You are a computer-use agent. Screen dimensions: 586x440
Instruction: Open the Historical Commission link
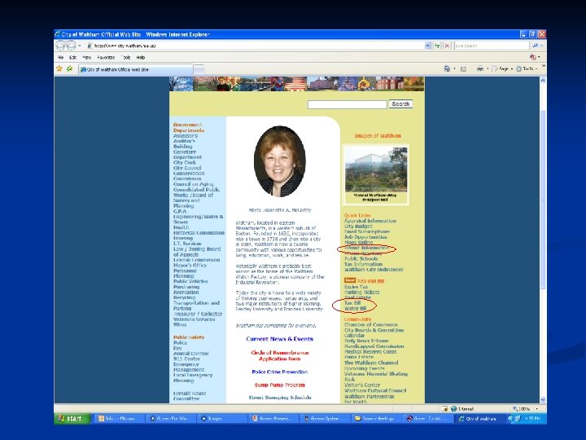(x=199, y=233)
